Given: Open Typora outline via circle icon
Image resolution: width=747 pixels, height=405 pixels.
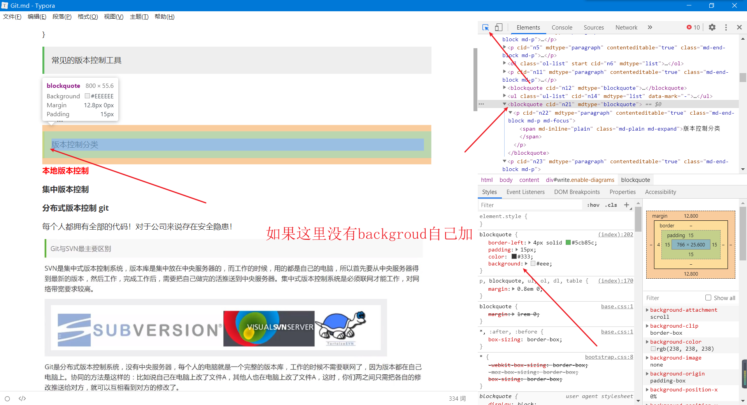Looking at the screenshot, I should tap(7, 398).
